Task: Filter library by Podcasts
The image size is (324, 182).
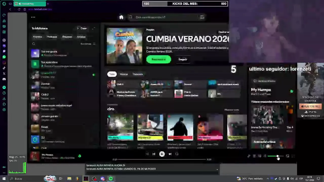Action: click(x=52, y=37)
